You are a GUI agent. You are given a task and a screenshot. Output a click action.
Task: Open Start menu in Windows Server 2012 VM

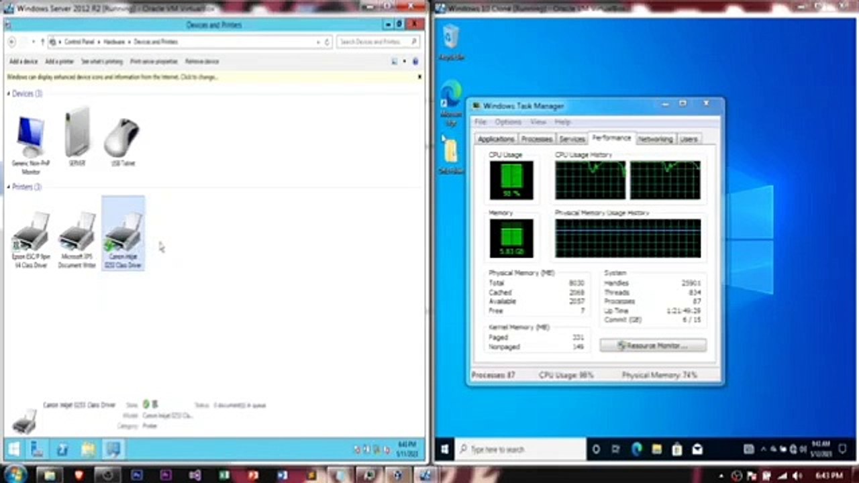pos(13,449)
